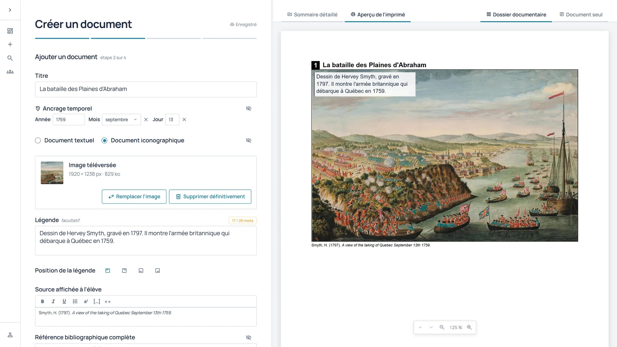Click Supprimer définitivement button
This screenshot has height=347, width=617.
210,197
